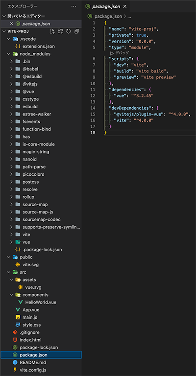Select package.json in the file tree
This screenshot has width=196, height=376.
click(41, 355)
